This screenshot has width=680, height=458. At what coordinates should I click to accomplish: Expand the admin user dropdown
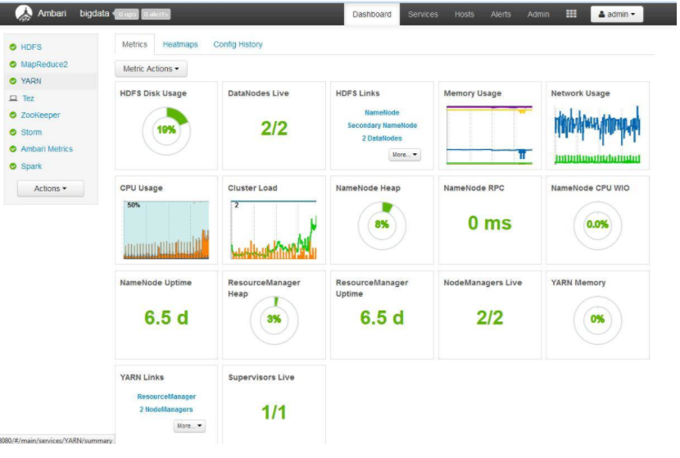click(616, 14)
